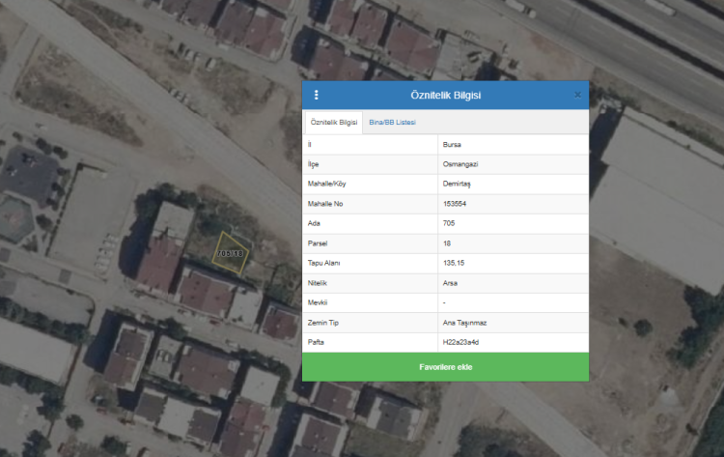Switch to the Bina/BB Listesi tab
The image size is (724, 457).
392,123
